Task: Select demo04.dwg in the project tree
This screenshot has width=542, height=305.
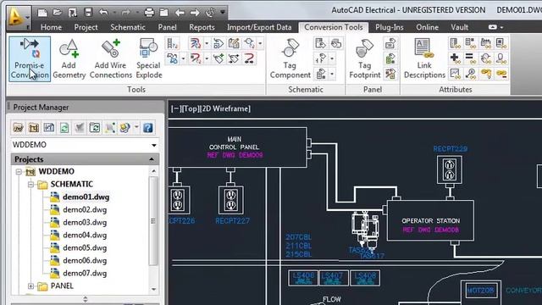Action: [85, 236]
